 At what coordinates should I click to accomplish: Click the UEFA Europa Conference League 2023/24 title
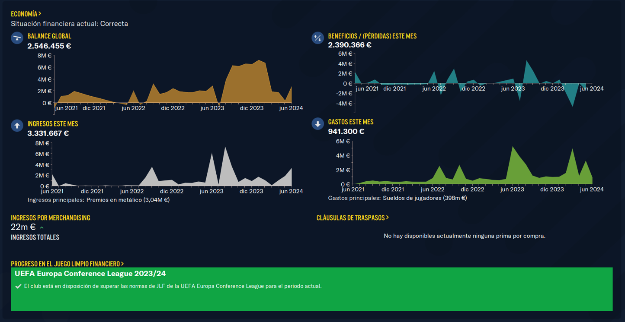click(x=90, y=274)
